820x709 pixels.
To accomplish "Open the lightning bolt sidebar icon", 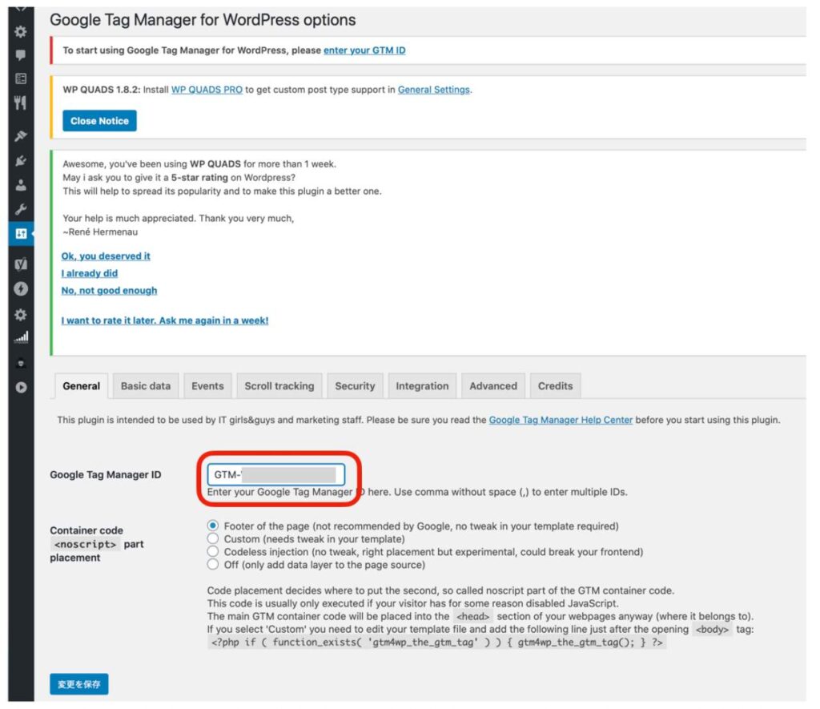I will coord(20,289).
